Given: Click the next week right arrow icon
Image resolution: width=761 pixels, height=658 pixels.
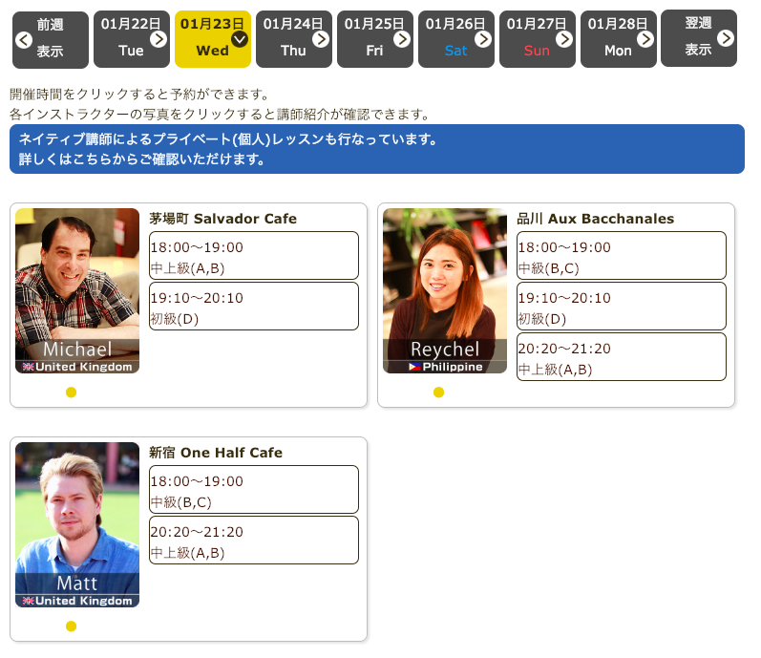Looking at the screenshot, I should pos(726,38).
